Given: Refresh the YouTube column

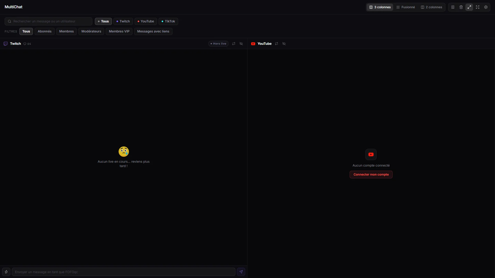Looking at the screenshot, I should [276, 44].
